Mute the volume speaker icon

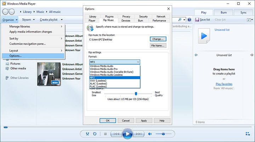click(x=150, y=134)
